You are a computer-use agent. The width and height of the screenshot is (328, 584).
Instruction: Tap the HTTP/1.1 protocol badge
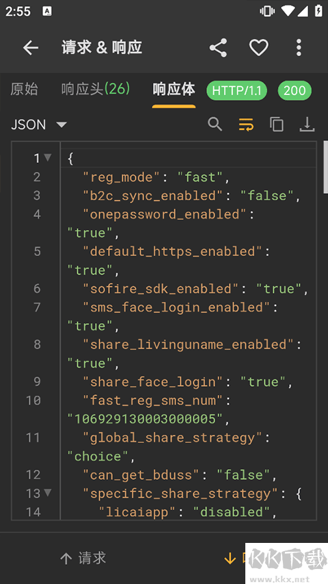[236, 90]
